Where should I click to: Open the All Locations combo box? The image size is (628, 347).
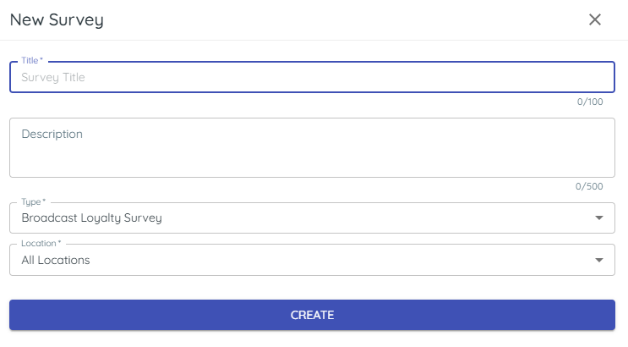click(311, 260)
